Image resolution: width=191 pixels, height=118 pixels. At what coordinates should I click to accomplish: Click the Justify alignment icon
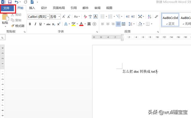(118, 24)
